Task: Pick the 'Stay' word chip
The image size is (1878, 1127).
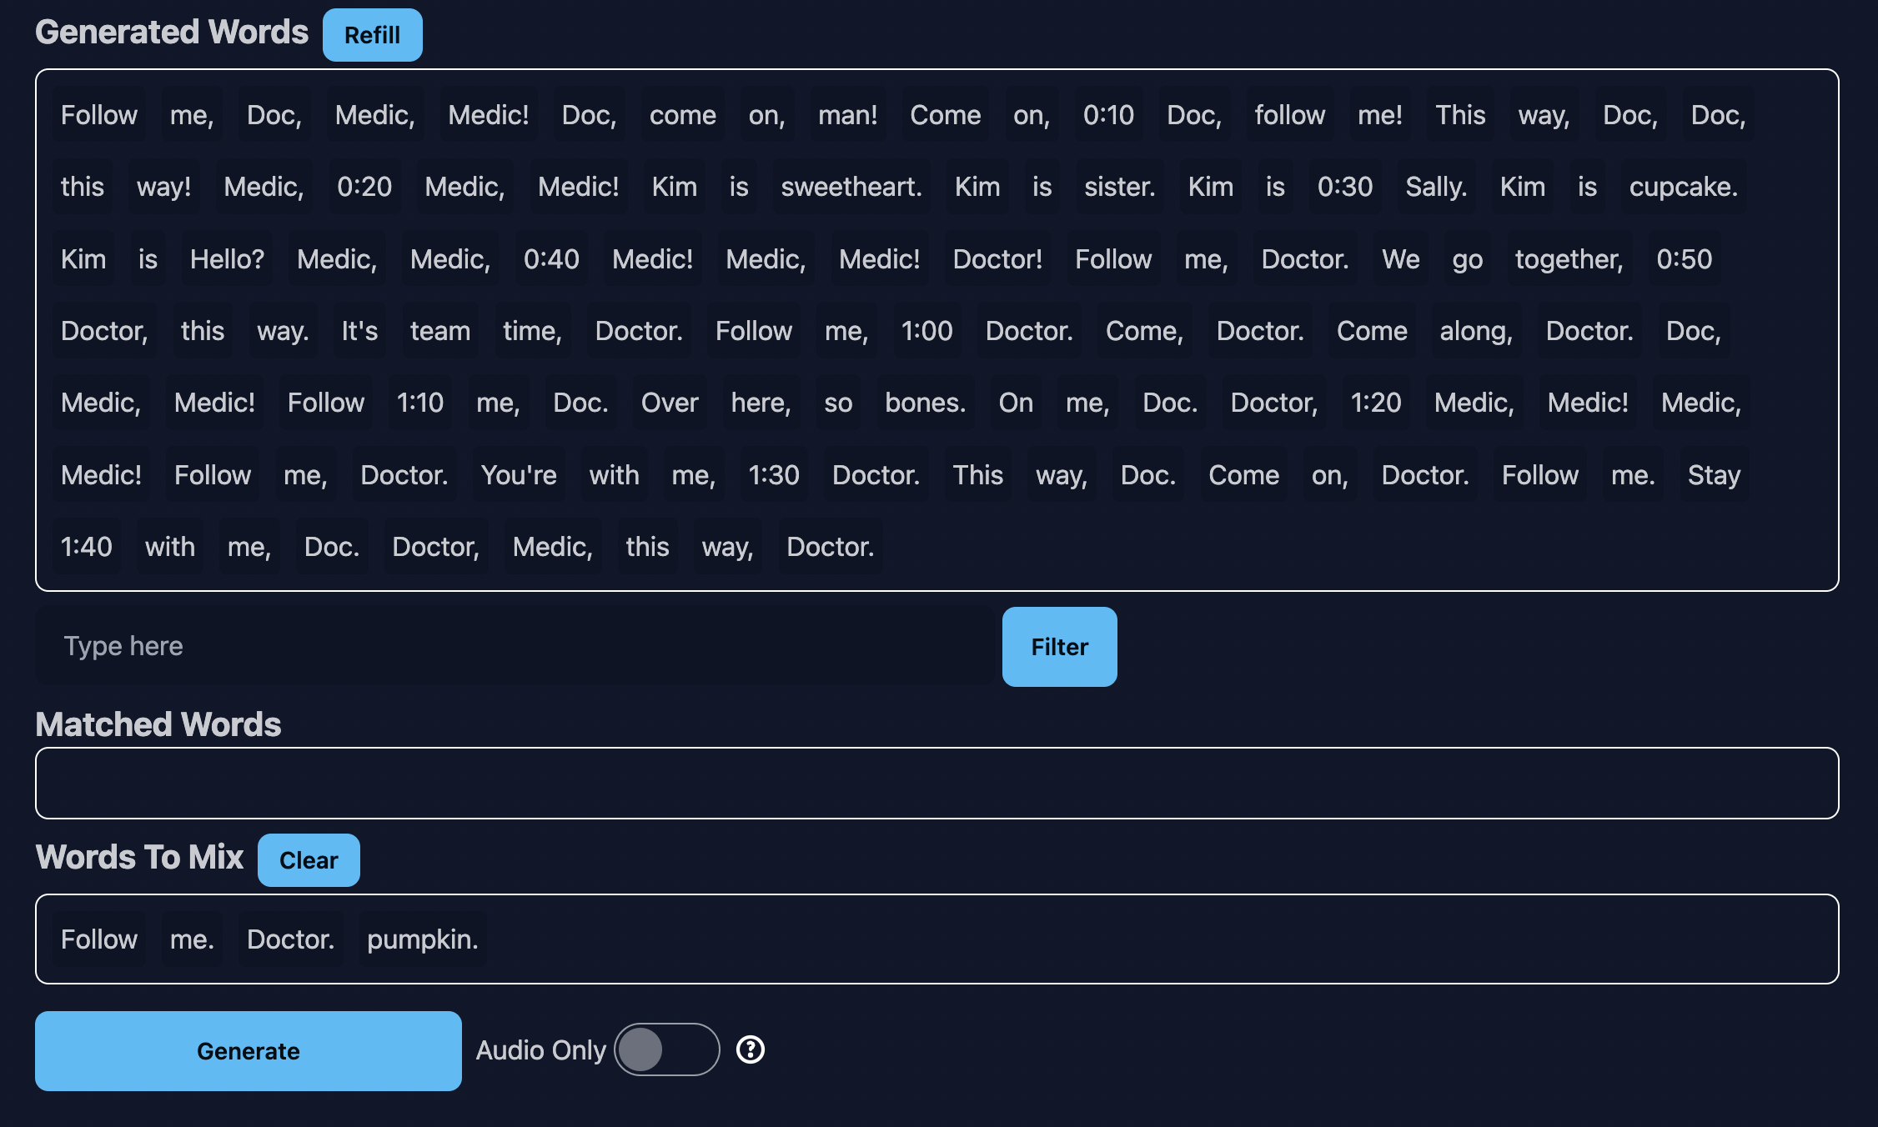Action: [x=1713, y=475]
